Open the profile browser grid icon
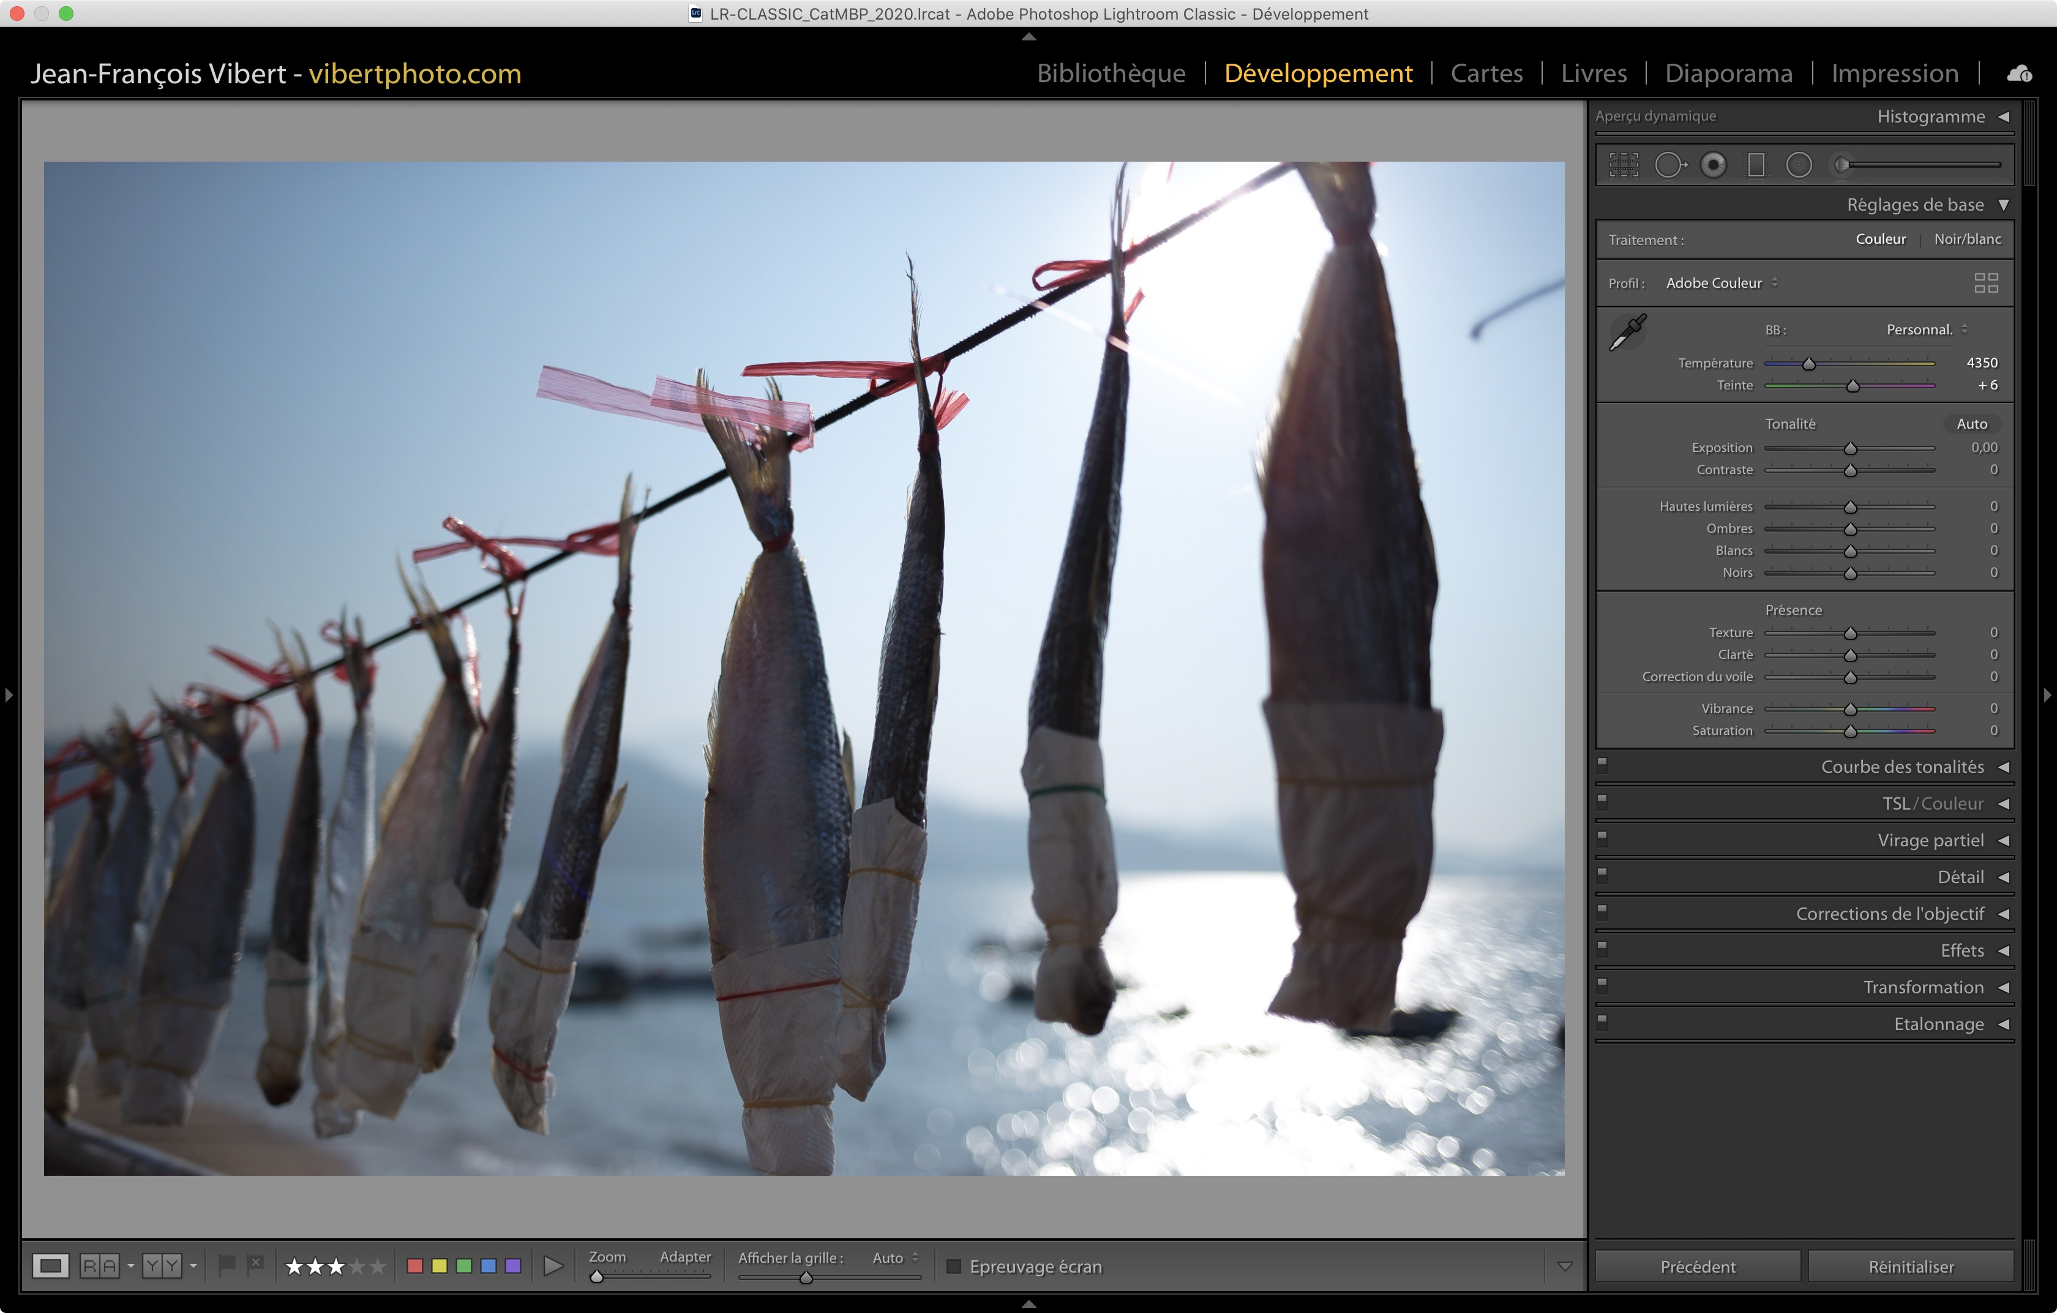2057x1313 pixels. 1986,283
